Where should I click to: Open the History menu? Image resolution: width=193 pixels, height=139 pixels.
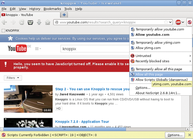coord(35,9)
